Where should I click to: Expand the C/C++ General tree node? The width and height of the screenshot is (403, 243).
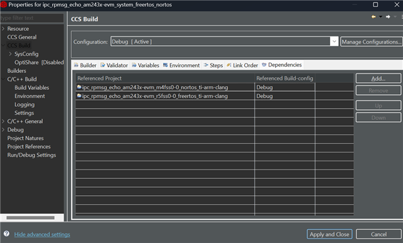point(3,121)
